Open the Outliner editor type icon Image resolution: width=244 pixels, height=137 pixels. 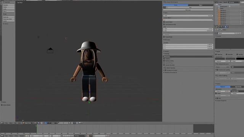(x=217, y=2)
